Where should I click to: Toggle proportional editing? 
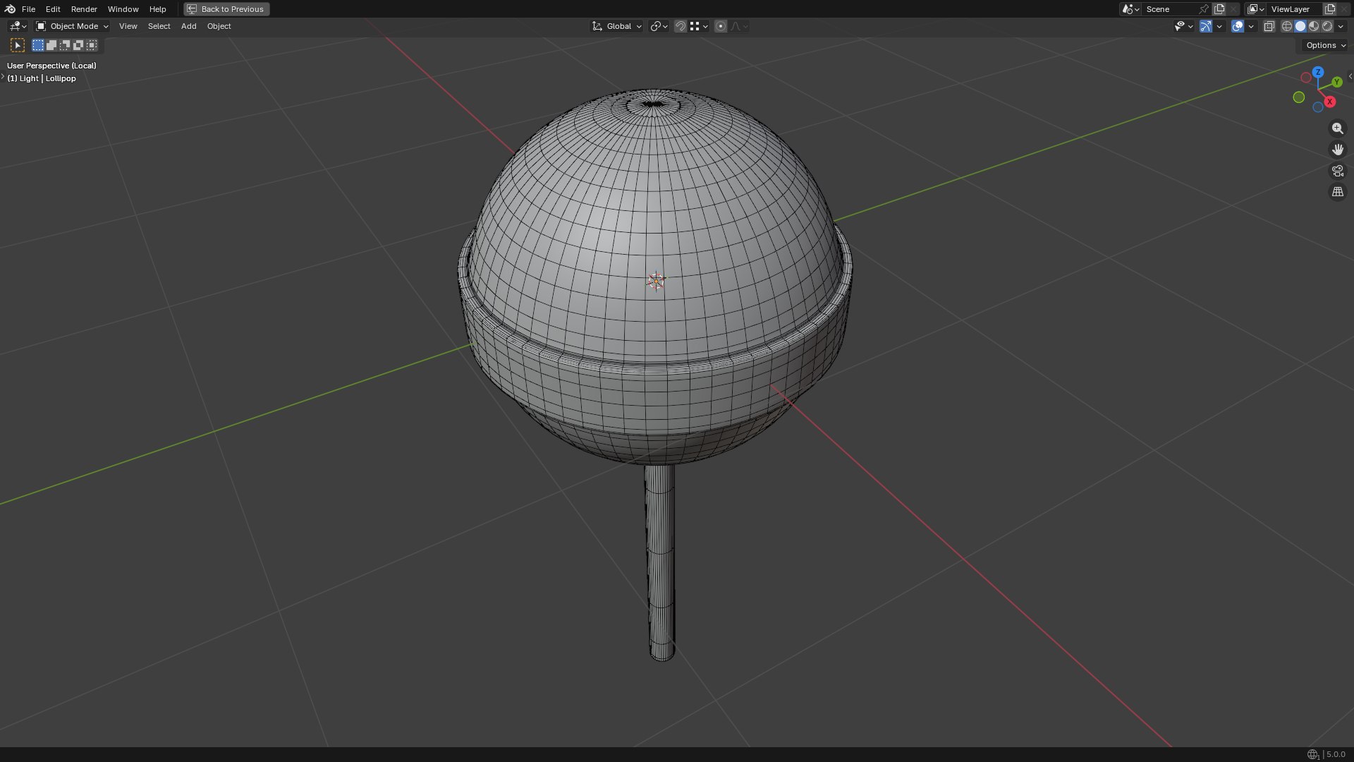coord(721,26)
